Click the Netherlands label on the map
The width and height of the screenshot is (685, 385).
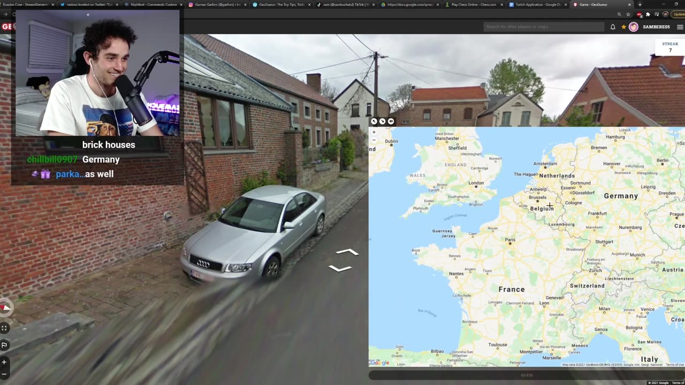tap(557, 175)
